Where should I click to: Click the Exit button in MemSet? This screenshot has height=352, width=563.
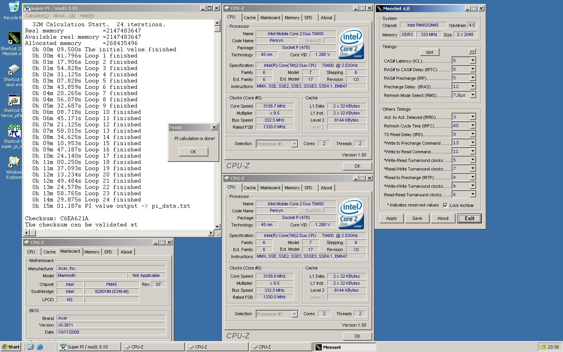tap(470, 218)
